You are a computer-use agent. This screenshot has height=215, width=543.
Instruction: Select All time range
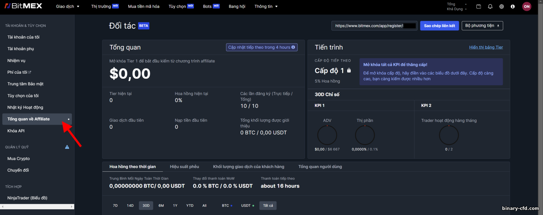pos(204,206)
